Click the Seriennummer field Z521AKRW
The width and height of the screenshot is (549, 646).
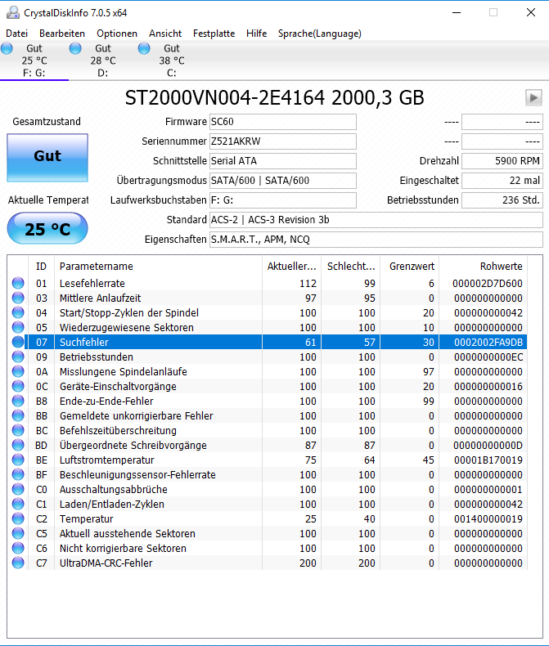pos(283,141)
